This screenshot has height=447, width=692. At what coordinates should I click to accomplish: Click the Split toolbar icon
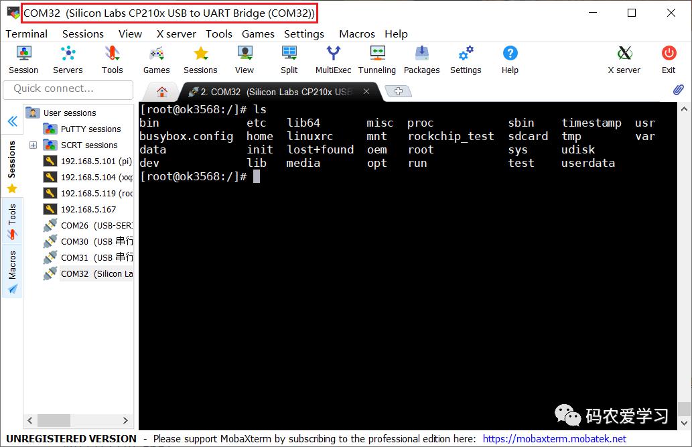click(289, 60)
